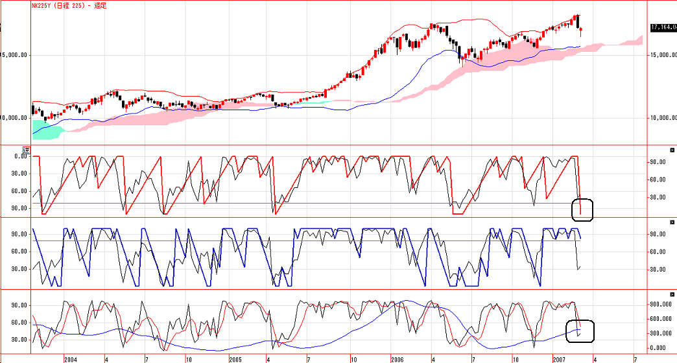The height and width of the screenshot is (363, 677).
Task: Click the 900.000 label on the bottom panel scale
Action: 661,304
